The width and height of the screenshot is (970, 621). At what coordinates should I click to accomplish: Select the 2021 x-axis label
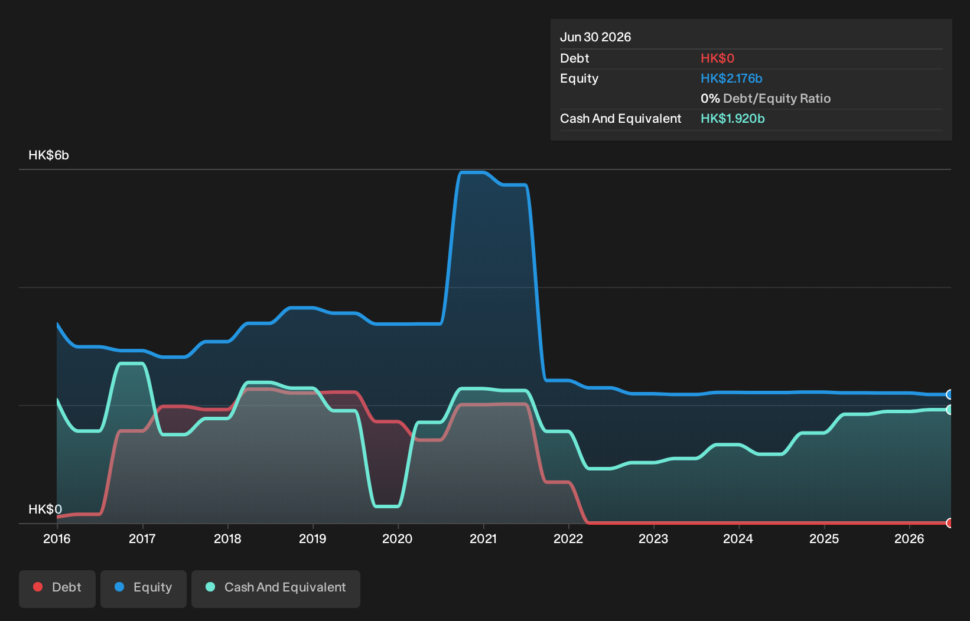click(x=483, y=538)
